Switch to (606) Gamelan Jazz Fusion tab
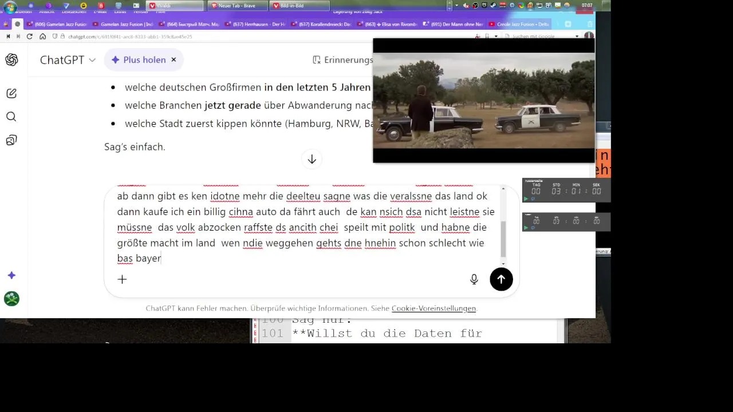Viewport: 733px width, 412px height. point(57,24)
